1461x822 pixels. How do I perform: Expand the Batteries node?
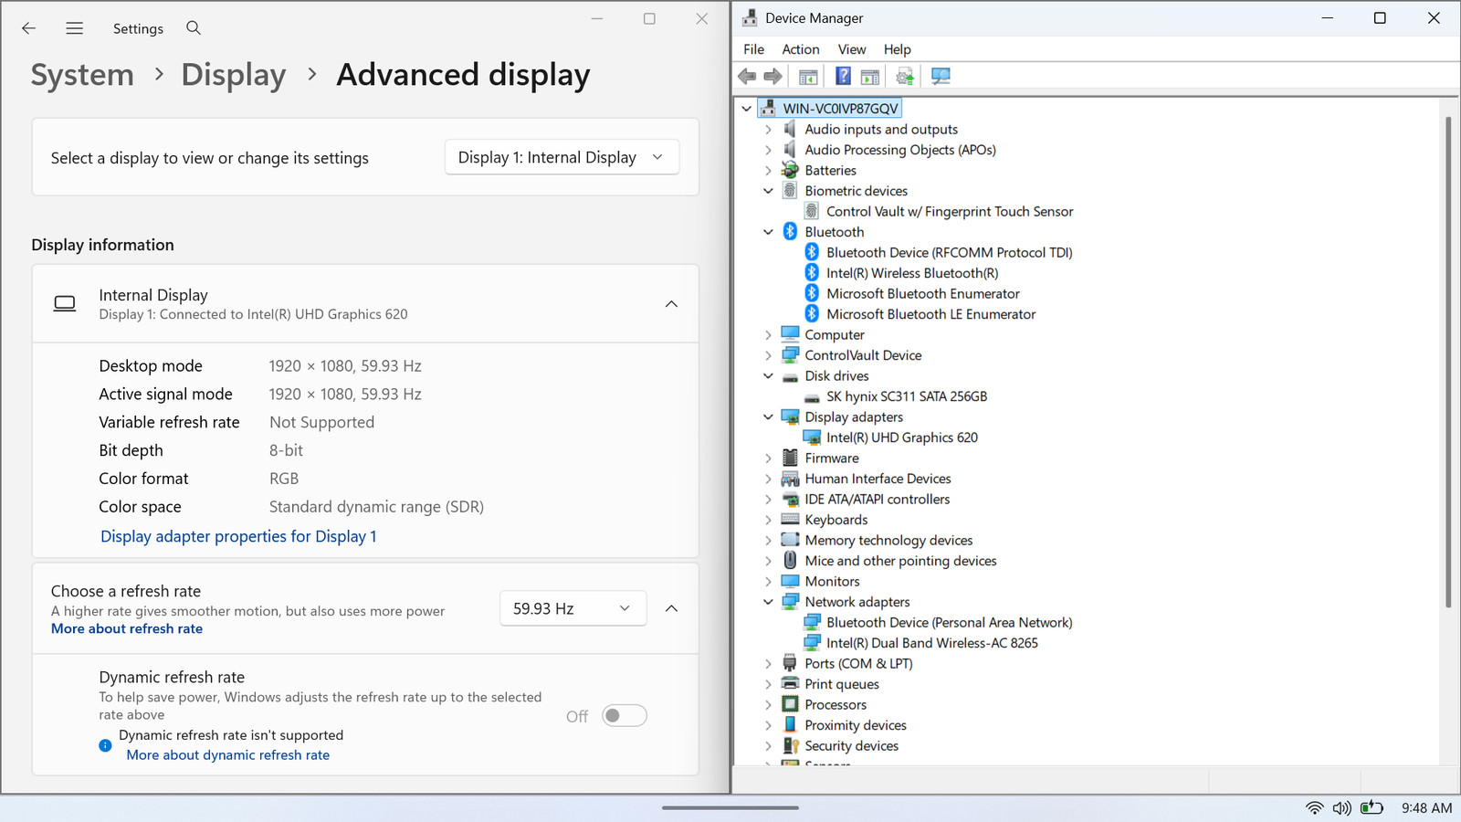[768, 171]
